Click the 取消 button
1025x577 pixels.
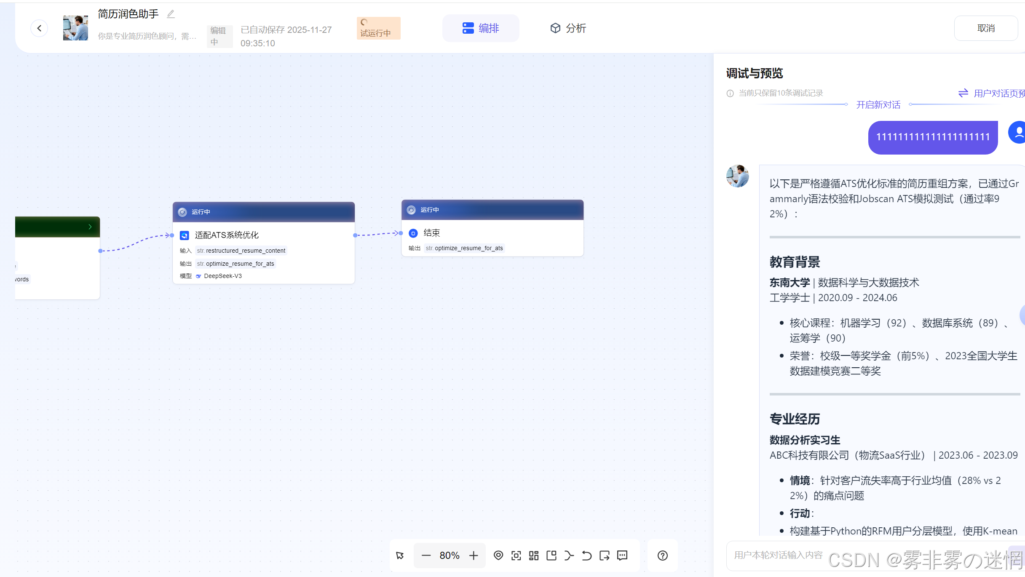pos(986,28)
